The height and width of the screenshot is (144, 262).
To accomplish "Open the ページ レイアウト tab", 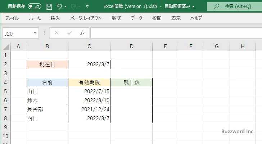I will click(x=86, y=18).
